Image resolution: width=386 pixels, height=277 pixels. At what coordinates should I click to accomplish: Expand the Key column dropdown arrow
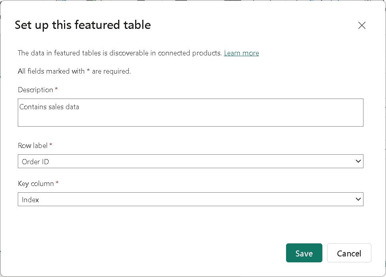(x=358, y=199)
